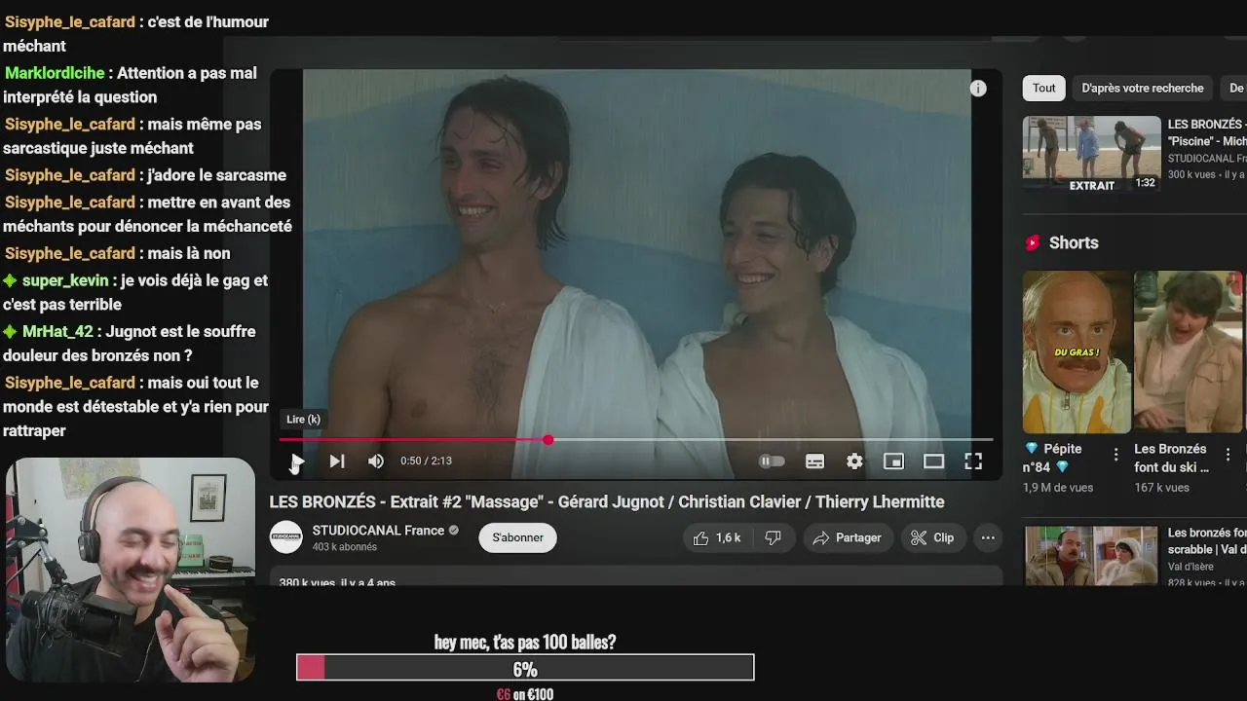Like the video (1,6 k)
Screen dimensions: 1247x701
pyautogui.click(x=716, y=537)
